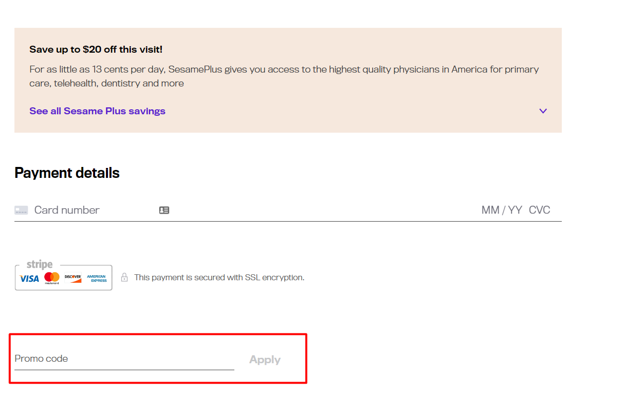Screen dimensions: 622x400
Task: Click the credit card icon beside Card number
Action: pos(21,210)
